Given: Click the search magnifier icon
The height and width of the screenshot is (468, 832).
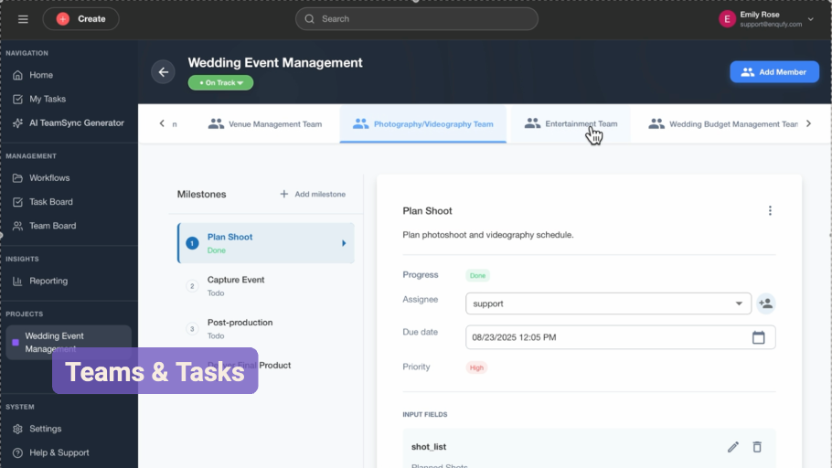Looking at the screenshot, I should coord(309,19).
